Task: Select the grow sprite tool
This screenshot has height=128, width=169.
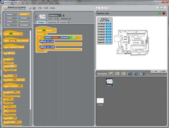Action: [x=104, y=8]
